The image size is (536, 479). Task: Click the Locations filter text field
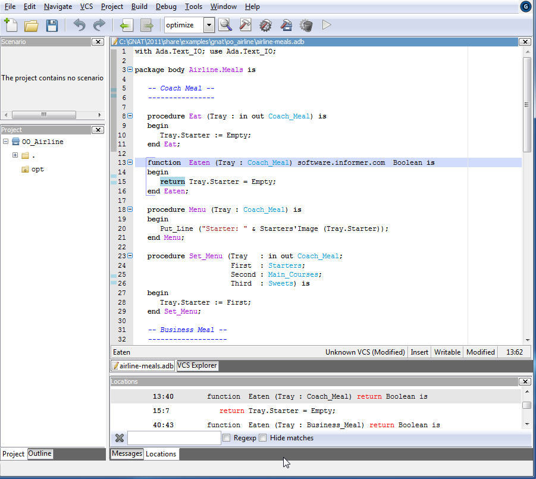coord(174,438)
